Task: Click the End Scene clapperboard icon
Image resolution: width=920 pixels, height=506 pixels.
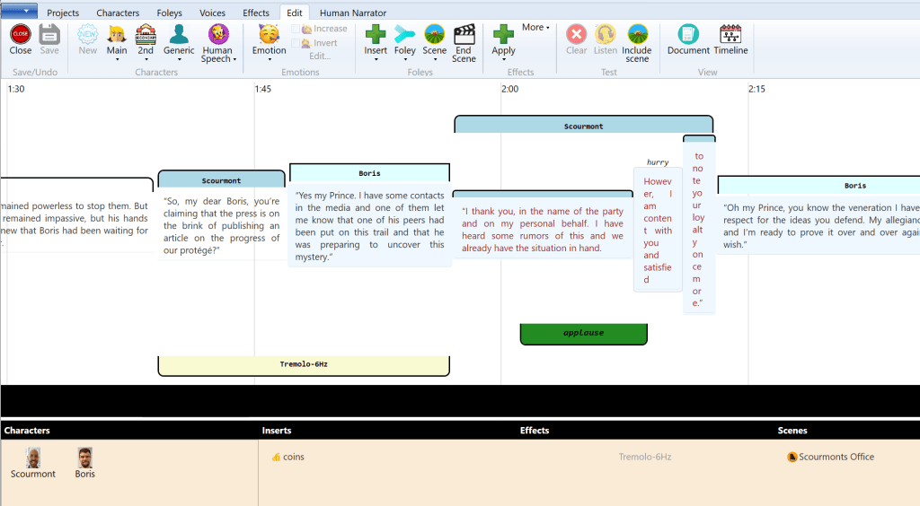Action: point(464,35)
